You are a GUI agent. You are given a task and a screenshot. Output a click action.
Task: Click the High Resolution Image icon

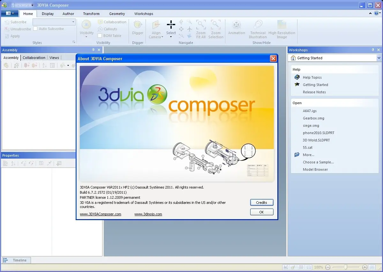pyautogui.click(x=282, y=25)
